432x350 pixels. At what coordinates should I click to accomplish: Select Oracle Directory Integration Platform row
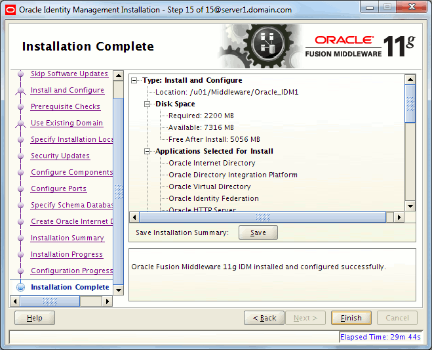click(233, 175)
